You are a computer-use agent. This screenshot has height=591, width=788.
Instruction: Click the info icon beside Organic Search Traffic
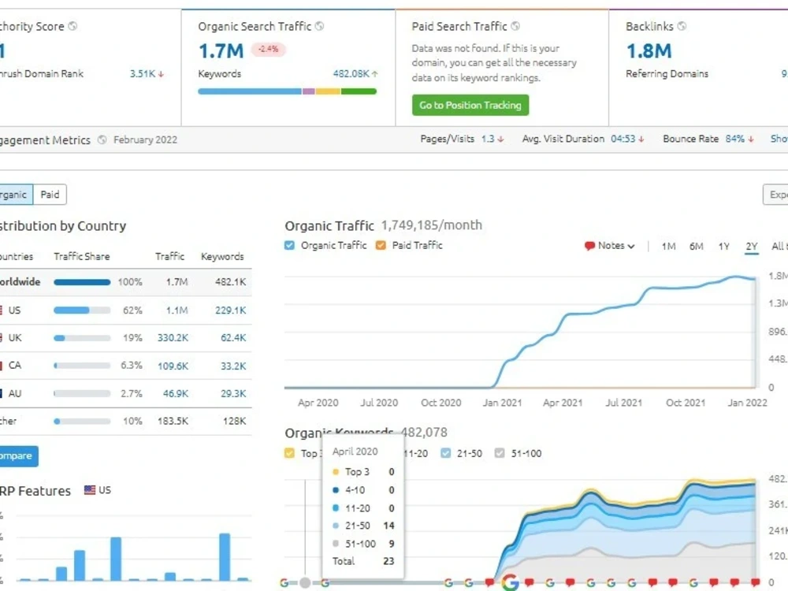pos(319,26)
